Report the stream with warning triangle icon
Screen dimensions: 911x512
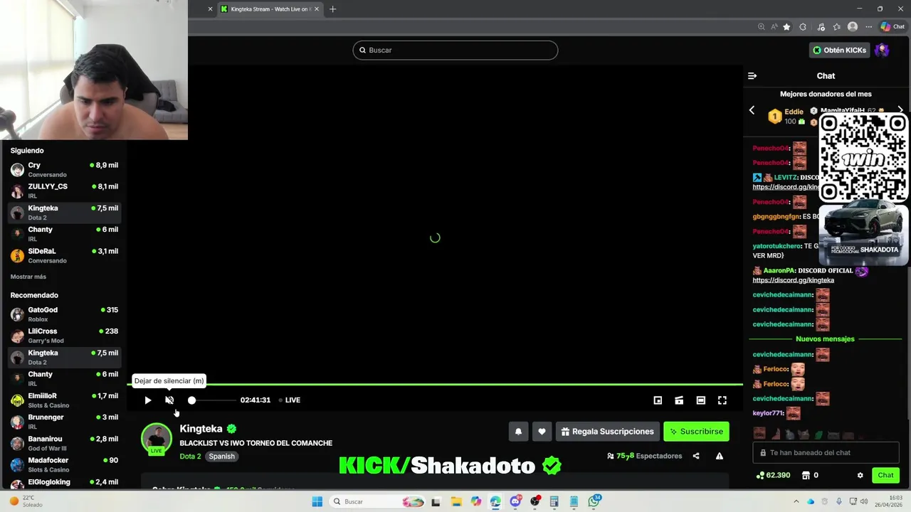coord(720,456)
